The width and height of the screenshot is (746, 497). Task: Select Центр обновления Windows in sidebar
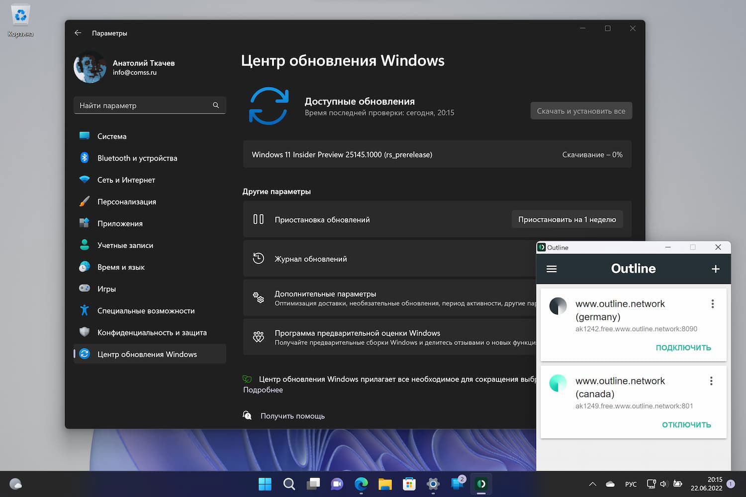(x=147, y=354)
